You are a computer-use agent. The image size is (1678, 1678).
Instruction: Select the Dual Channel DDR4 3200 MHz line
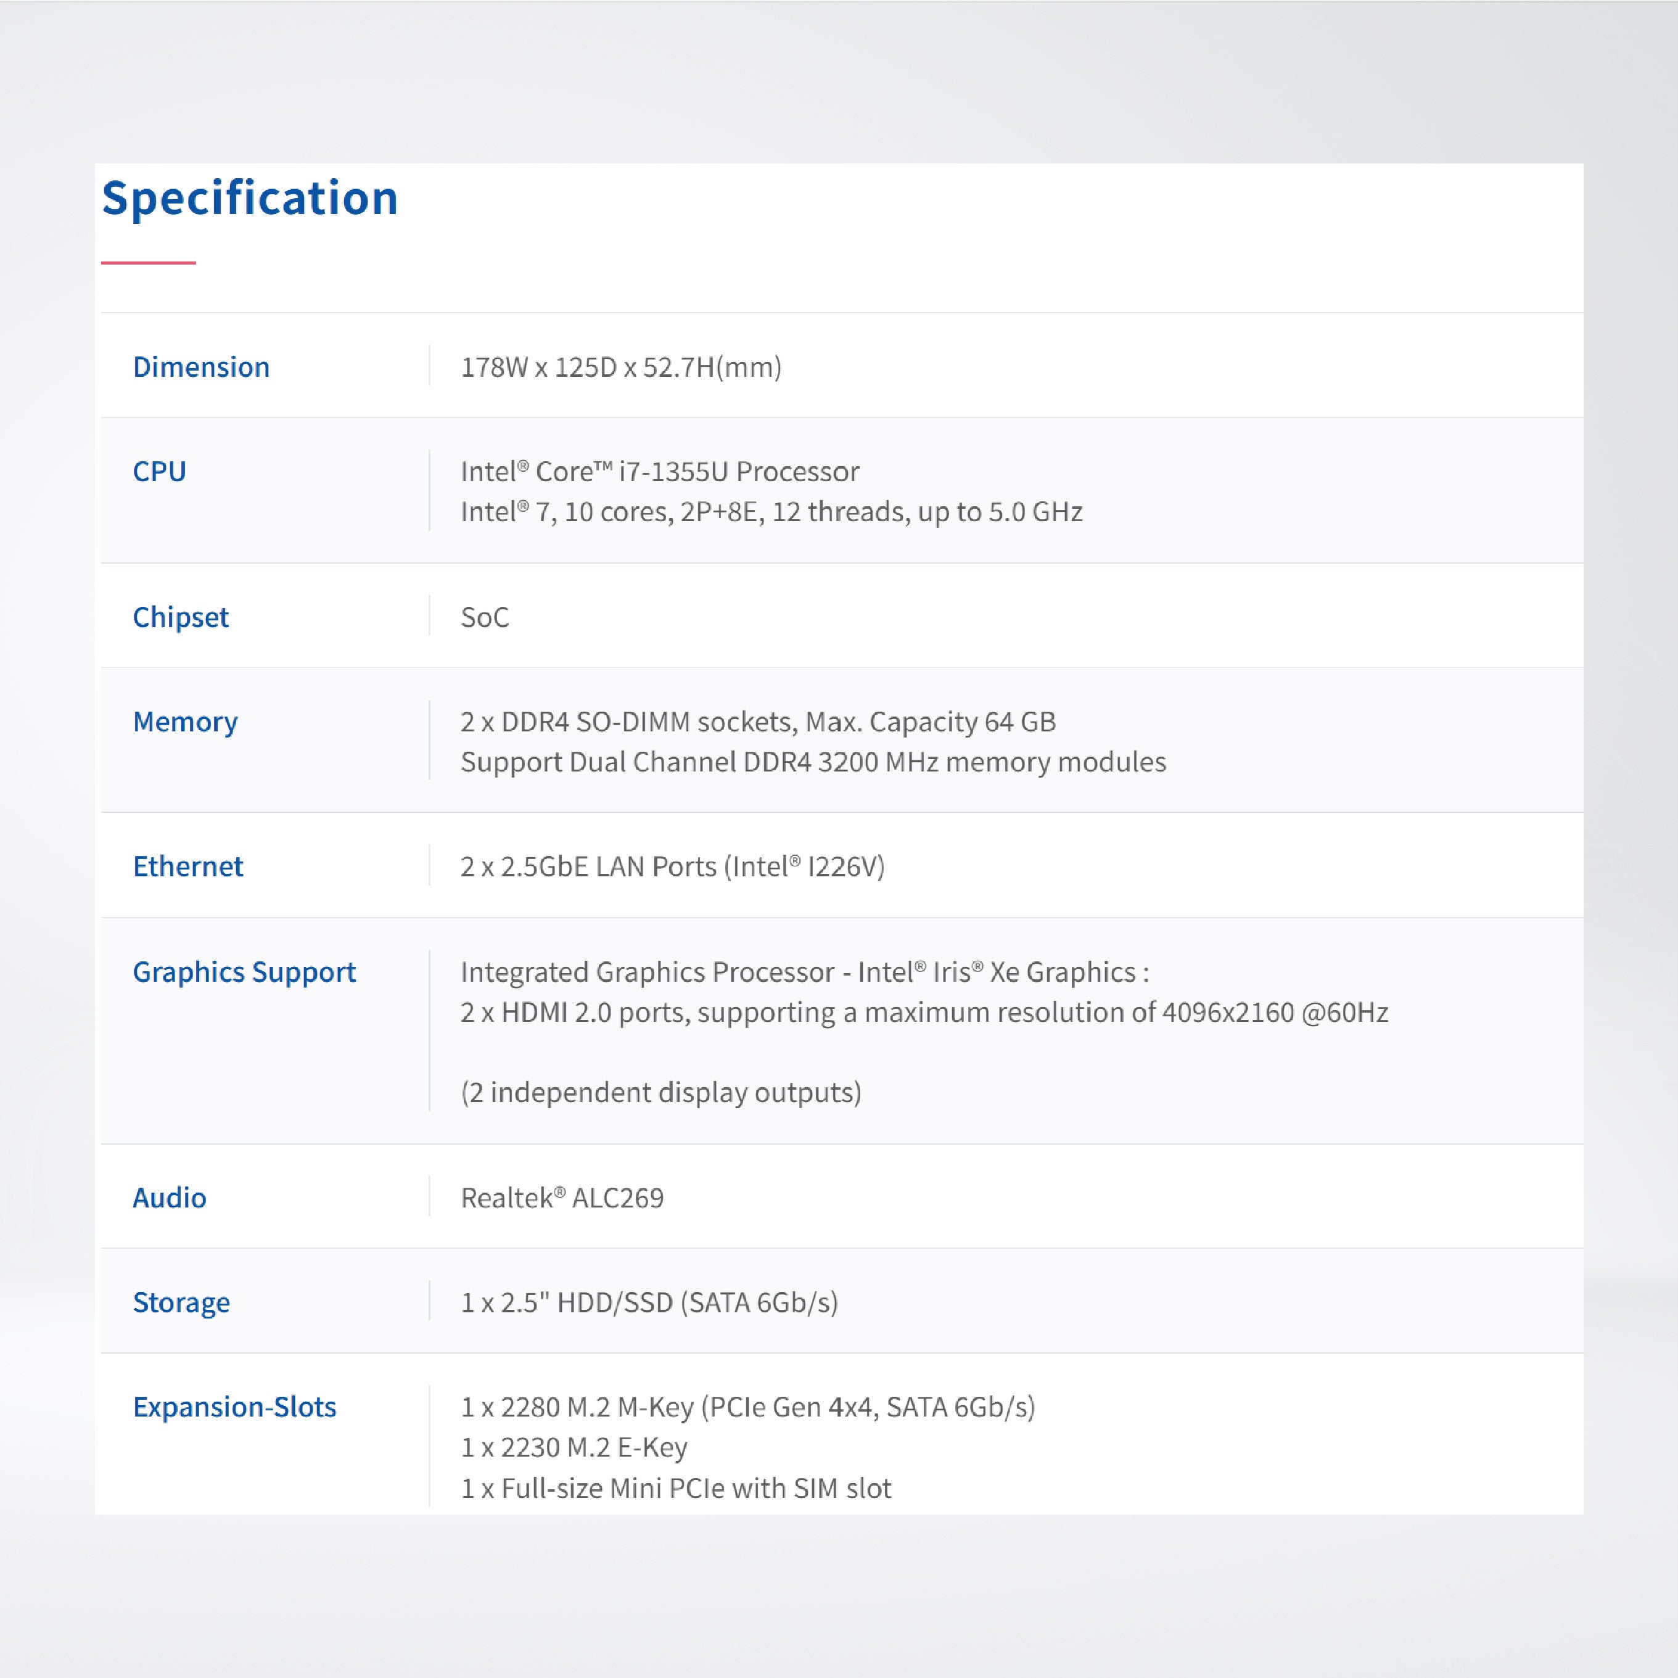tap(813, 762)
